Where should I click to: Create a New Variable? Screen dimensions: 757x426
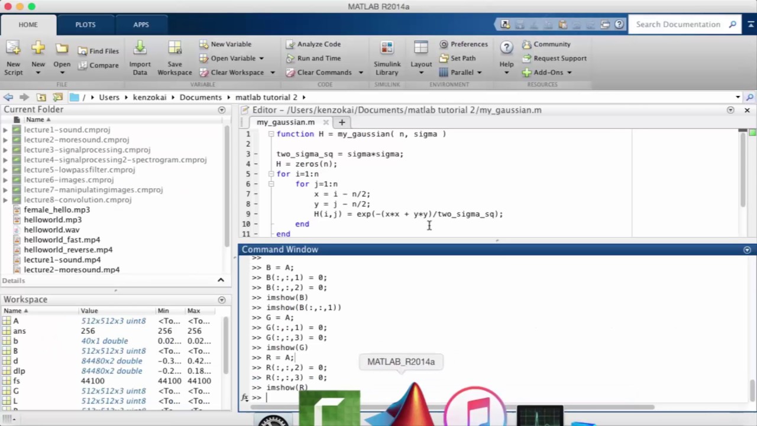coord(225,44)
